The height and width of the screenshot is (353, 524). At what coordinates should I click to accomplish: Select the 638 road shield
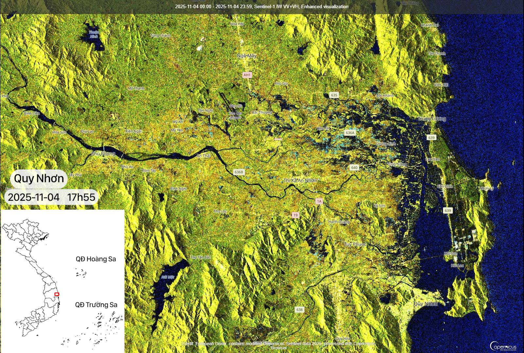coord(300,310)
